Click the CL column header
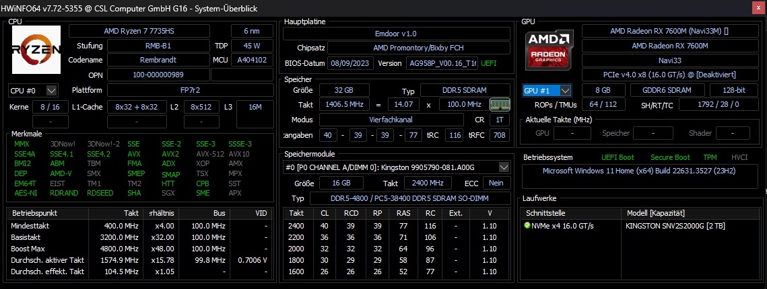The image size is (767, 289). pyautogui.click(x=325, y=214)
